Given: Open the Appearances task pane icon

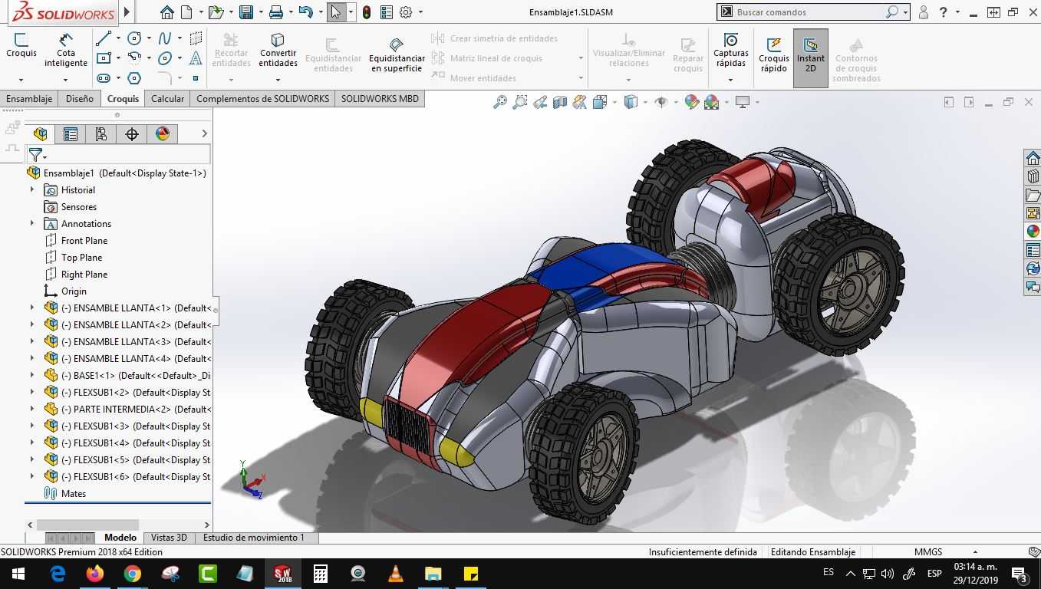Looking at the screenshot, I should 1033,232.
